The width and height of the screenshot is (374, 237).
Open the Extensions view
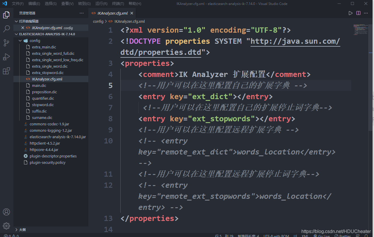coord(6,71)
